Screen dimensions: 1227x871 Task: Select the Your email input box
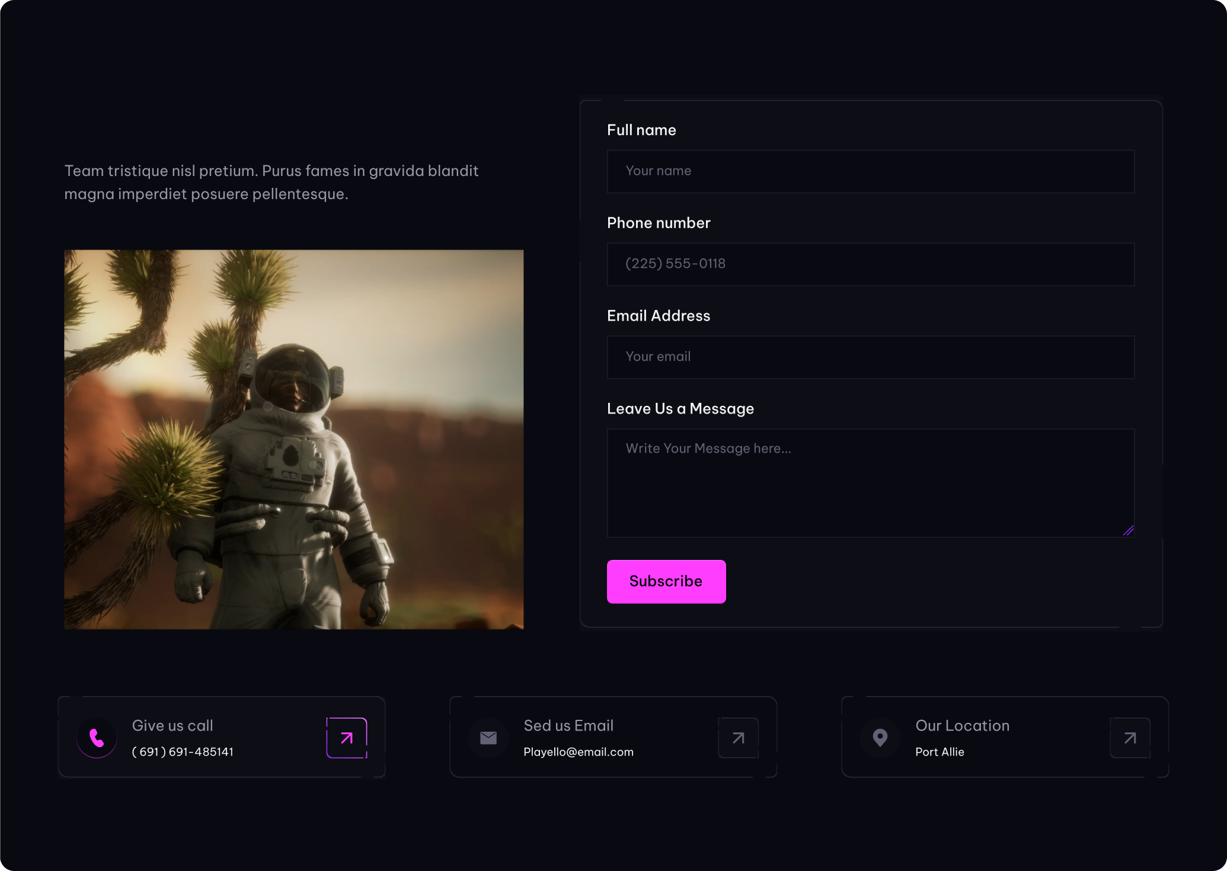click(x=870, y=357)
